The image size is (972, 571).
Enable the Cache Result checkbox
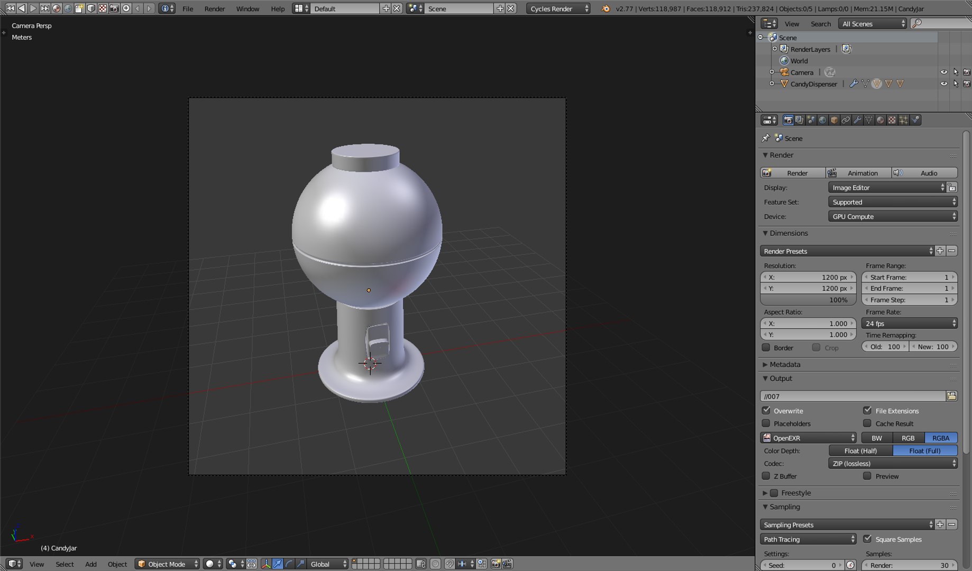pos(867,423)
